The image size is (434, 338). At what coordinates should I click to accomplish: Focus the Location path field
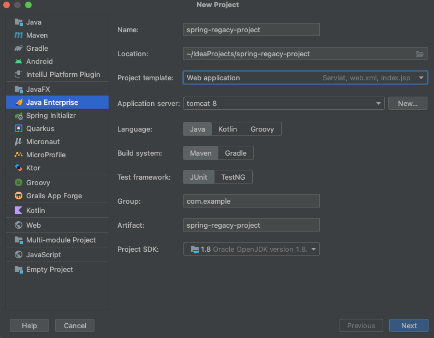(x=305, y=54)
